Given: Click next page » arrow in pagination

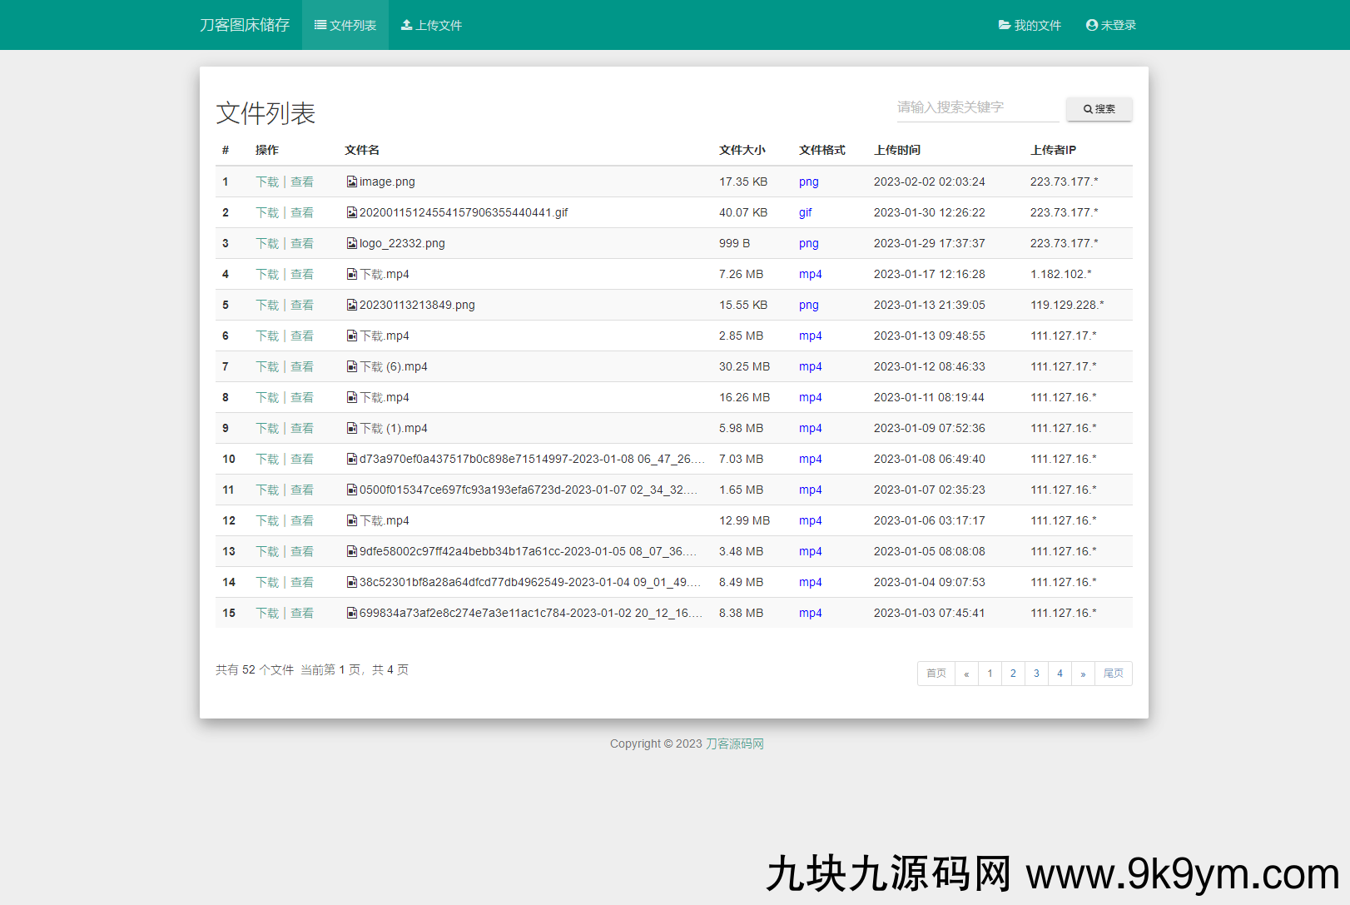Looking at the screenshot, I should 1083,674.
